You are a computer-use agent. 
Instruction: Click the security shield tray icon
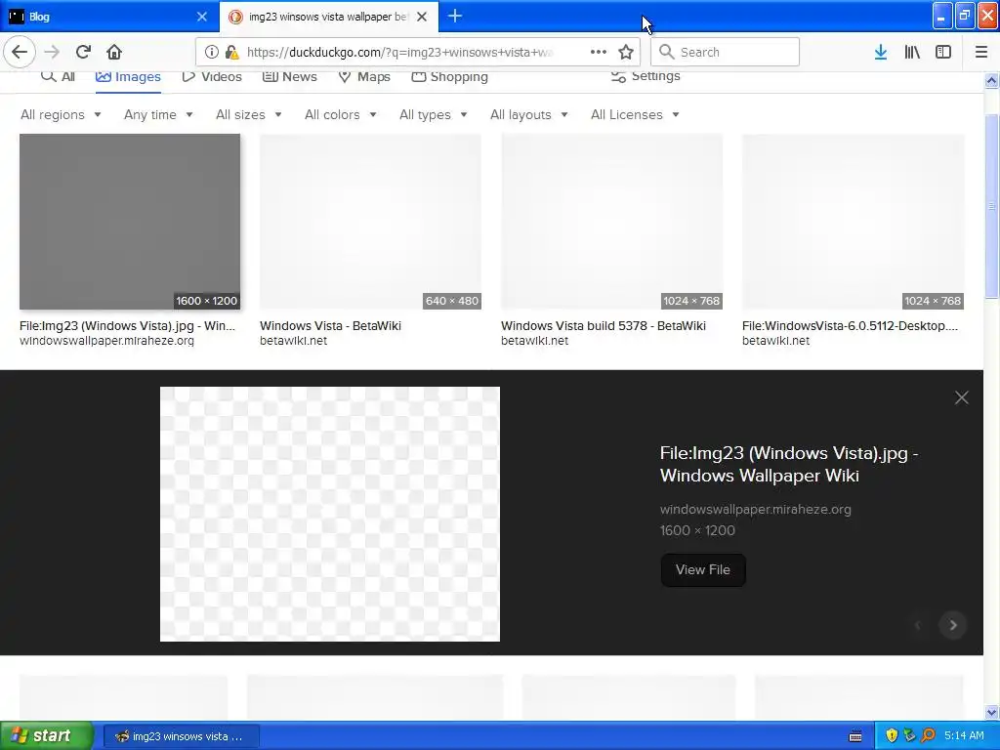(x=892, y=735)
